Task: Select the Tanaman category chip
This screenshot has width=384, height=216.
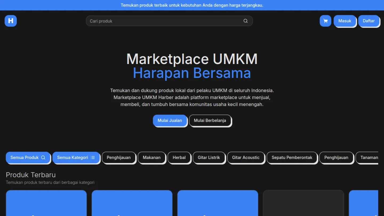Action: coord(367,158)
